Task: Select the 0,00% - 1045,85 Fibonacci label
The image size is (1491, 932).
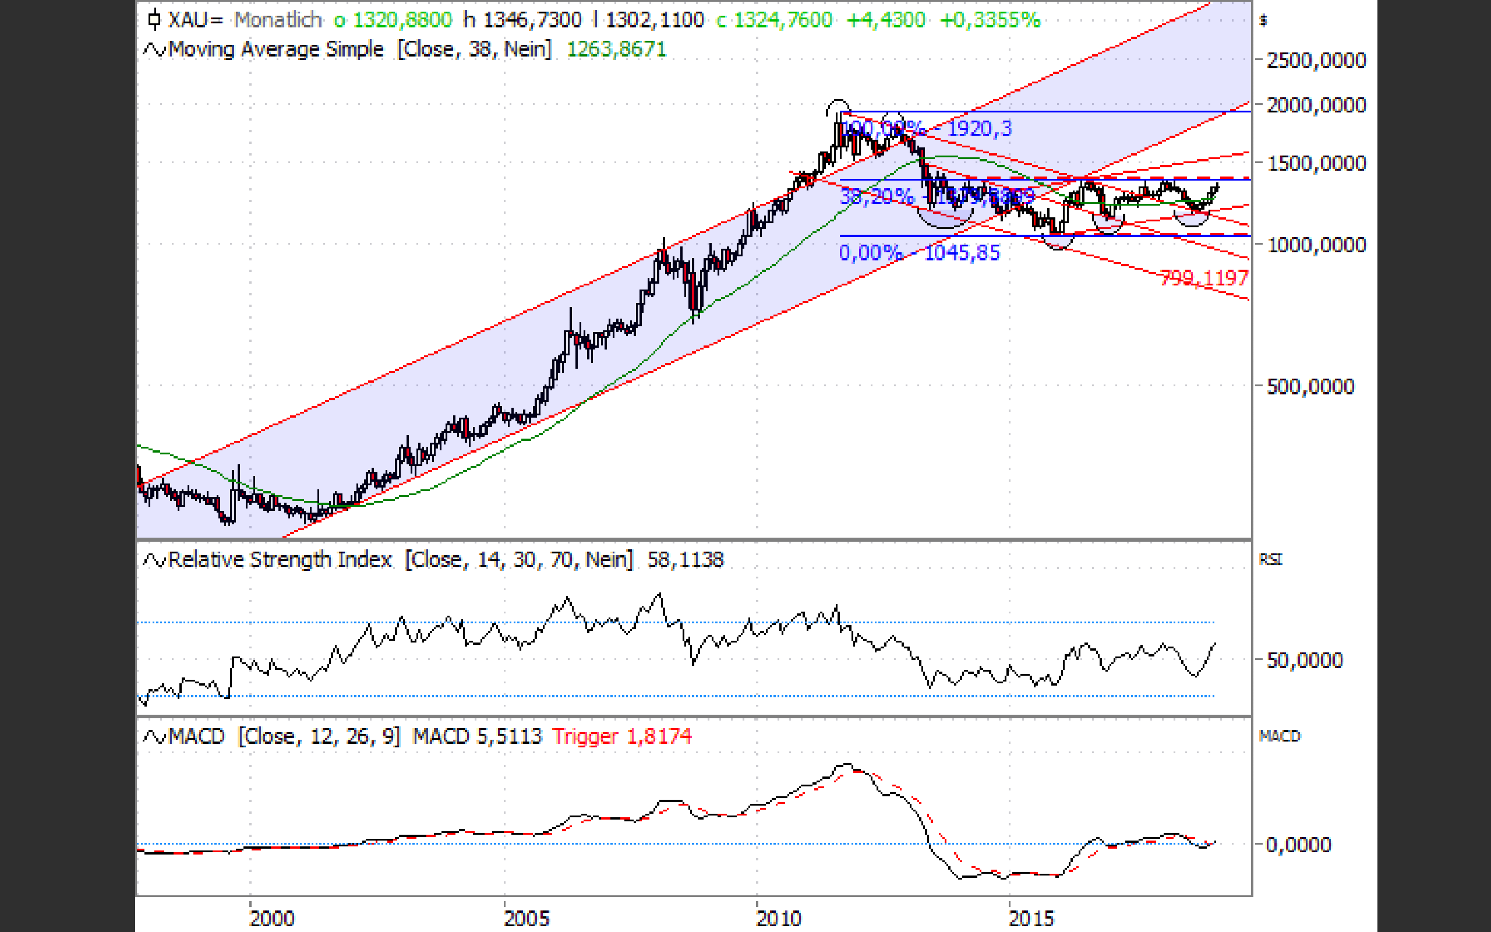Action: click(x=919, y=253)
